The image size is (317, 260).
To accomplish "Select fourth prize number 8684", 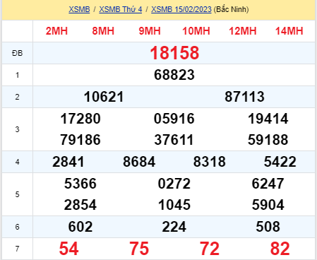I will click(139, 162).
